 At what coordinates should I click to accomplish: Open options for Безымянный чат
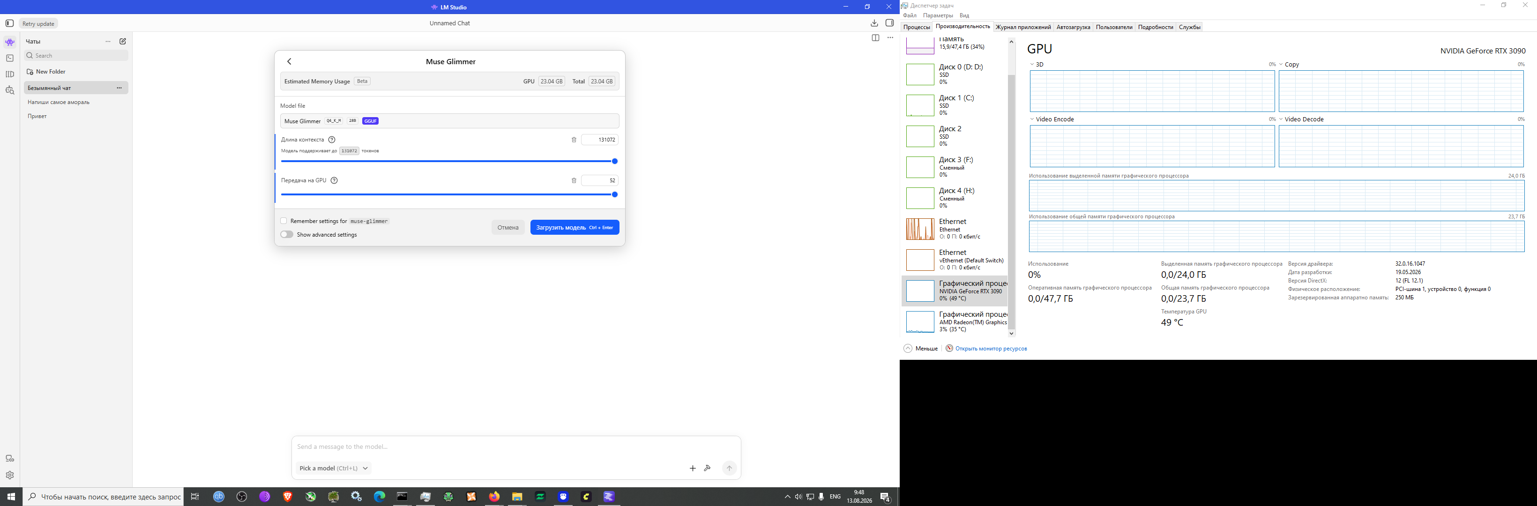click(x=119, y=88)
